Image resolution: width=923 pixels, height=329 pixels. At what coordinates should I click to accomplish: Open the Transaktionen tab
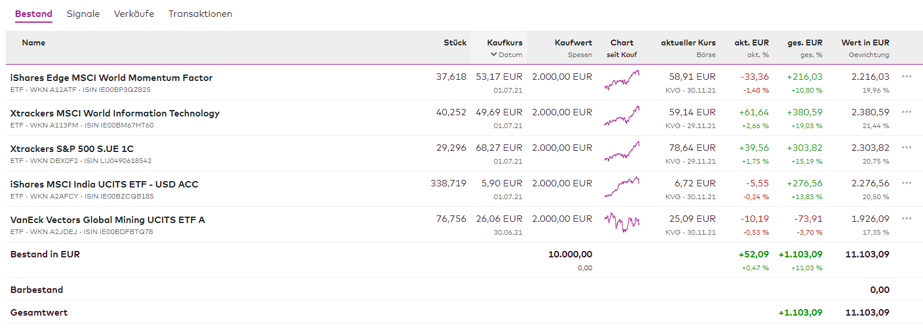pos(200,14)
